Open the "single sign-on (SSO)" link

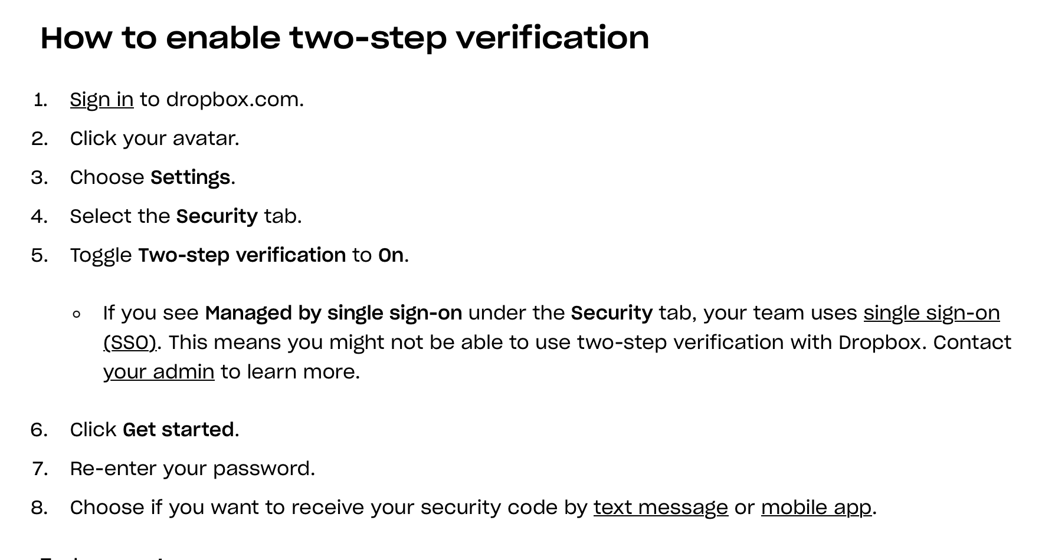coord(931,313)
